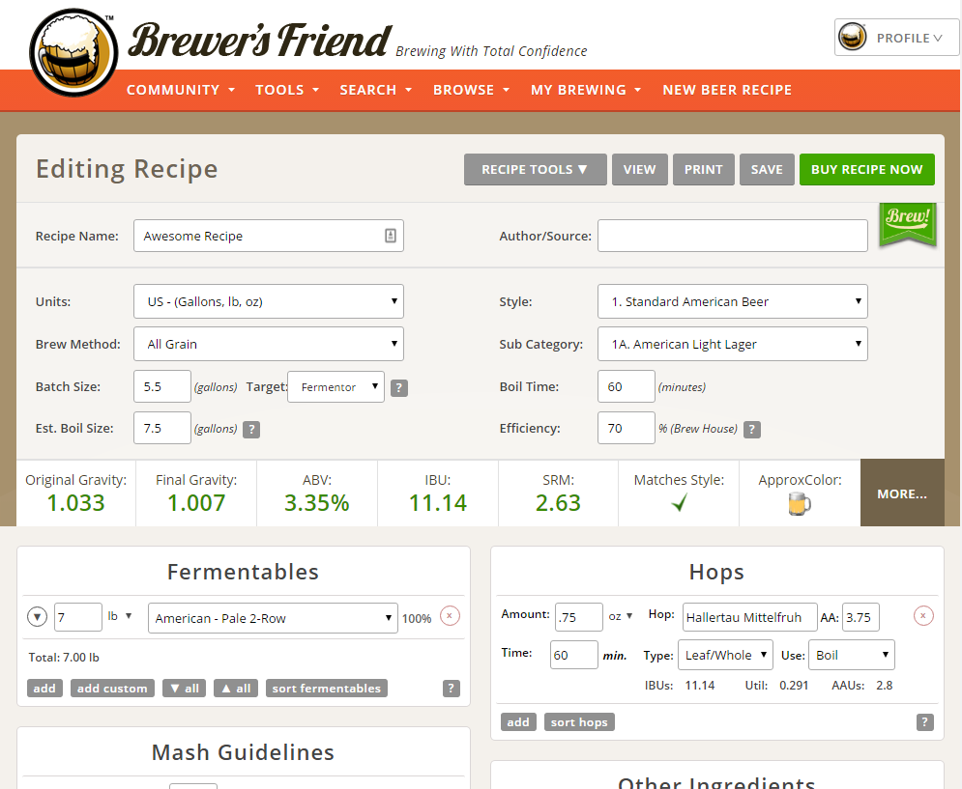Click the Matches Style checkmark

(679, 503)
